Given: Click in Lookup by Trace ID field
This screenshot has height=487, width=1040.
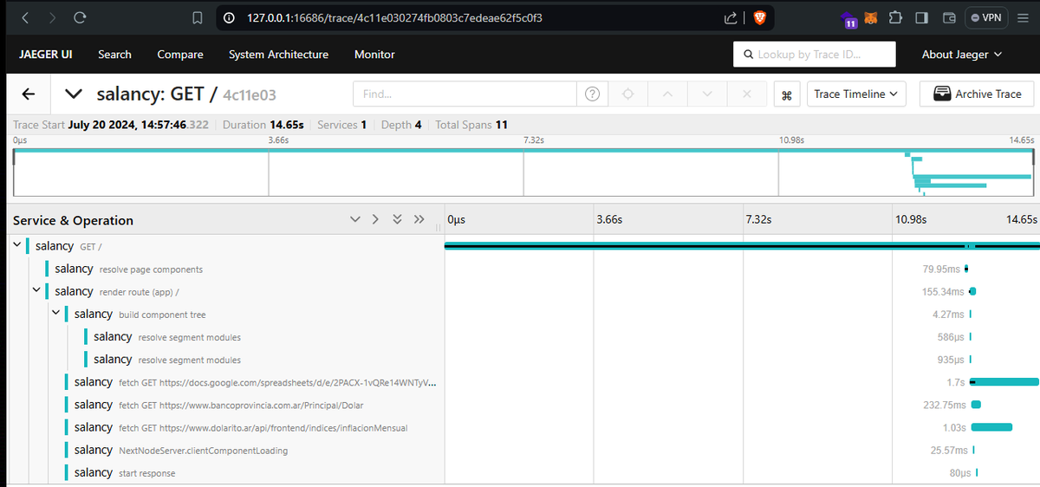Looking at the screenshot, I should [815, 54].
